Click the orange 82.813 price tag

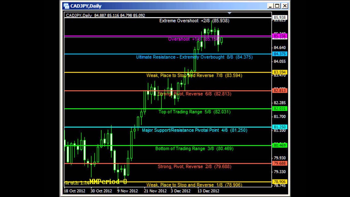click(x=279, y=91)
